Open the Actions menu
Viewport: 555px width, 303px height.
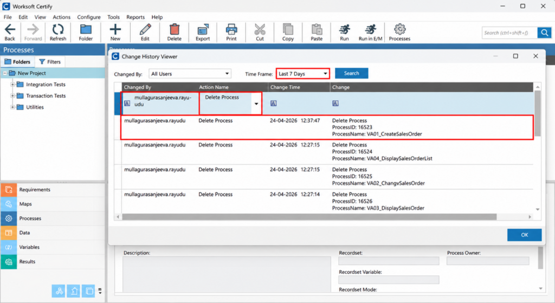62,17
